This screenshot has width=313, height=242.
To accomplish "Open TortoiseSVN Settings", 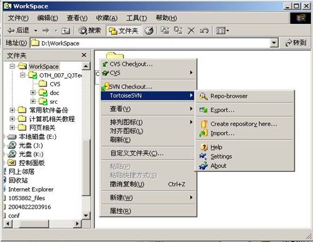I will (245, 156).
